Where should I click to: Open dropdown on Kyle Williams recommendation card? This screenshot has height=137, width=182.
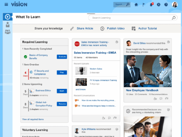click(117, 129)
